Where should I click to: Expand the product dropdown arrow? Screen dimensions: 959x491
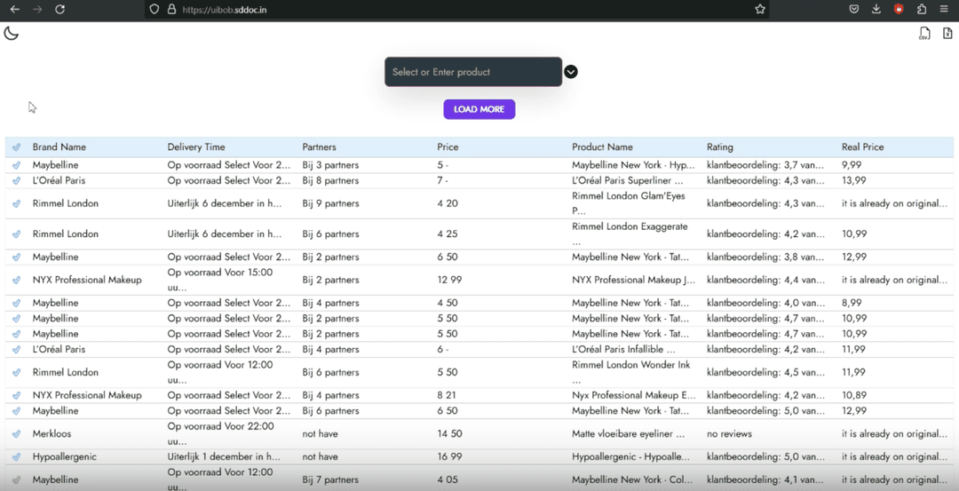click(x=571, y=72)
